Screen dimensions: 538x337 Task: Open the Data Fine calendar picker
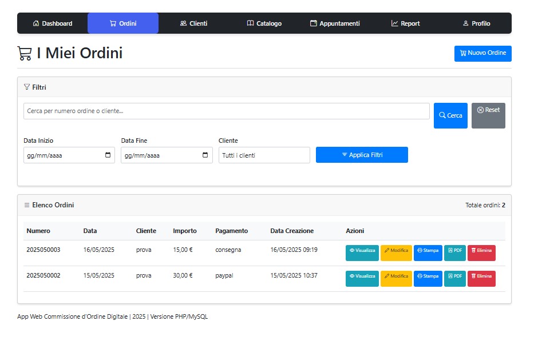[205, 155]
